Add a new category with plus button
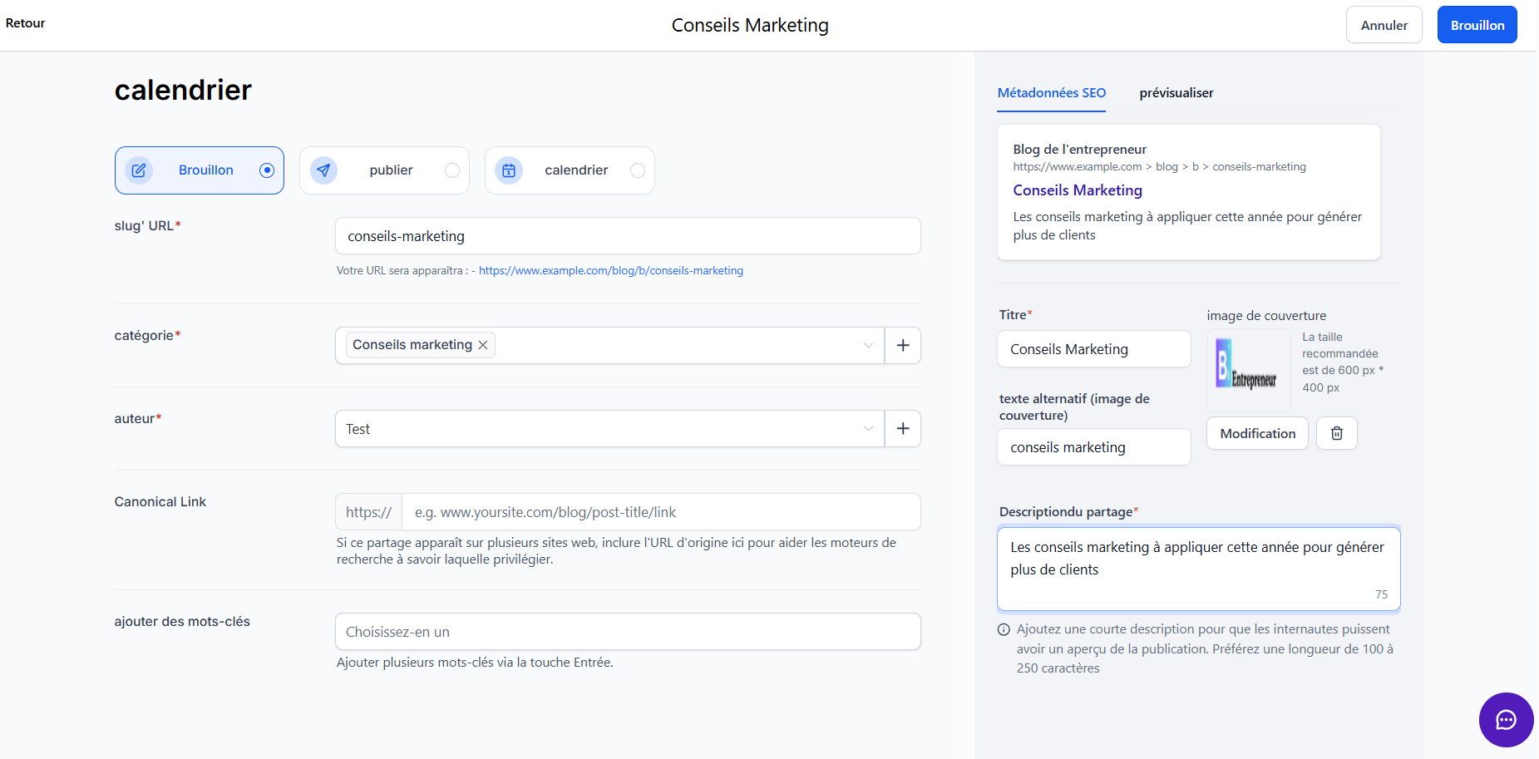Image resolution: width=1539 pixels, height=759 pixels. (903, 345)
